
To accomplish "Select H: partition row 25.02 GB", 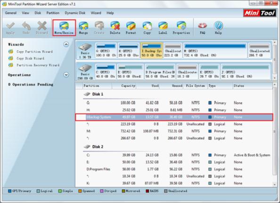I will 174,110.
